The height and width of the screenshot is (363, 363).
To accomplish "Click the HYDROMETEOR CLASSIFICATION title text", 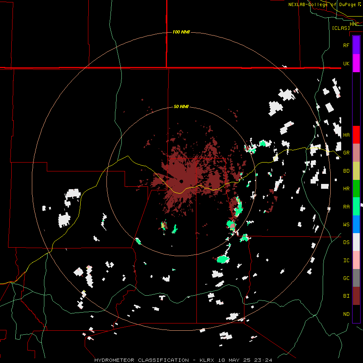I will (142, 360).
